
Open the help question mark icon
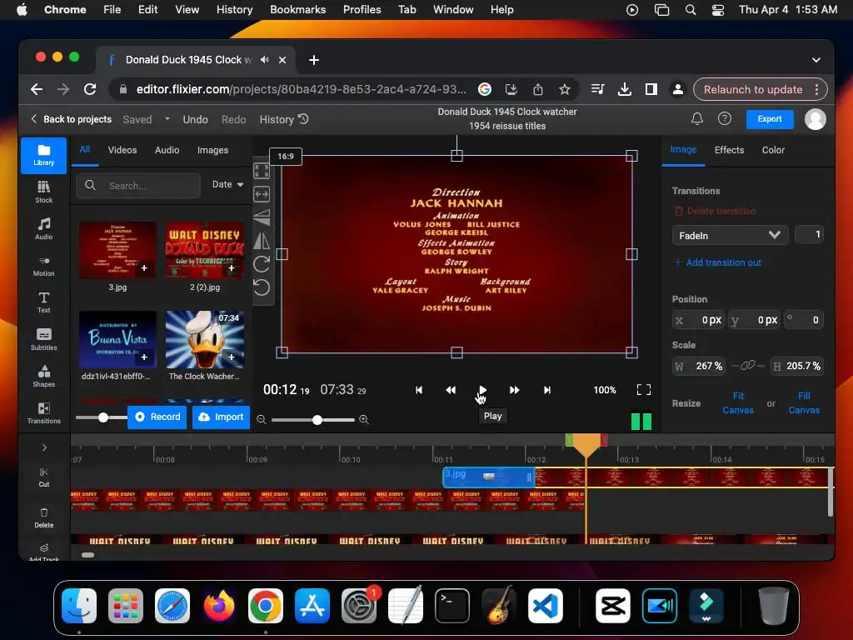[x=725, y=118]
